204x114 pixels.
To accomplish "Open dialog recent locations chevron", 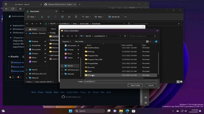I will 72,36.
